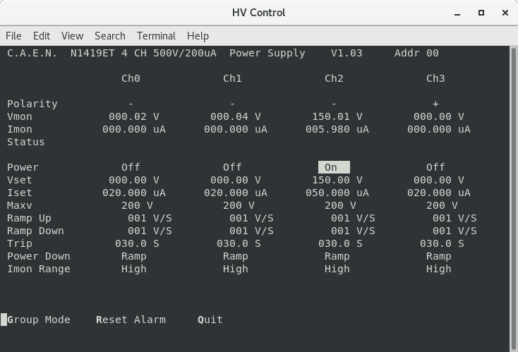Toggle Ch3 Power Off field

pos(435,167)
